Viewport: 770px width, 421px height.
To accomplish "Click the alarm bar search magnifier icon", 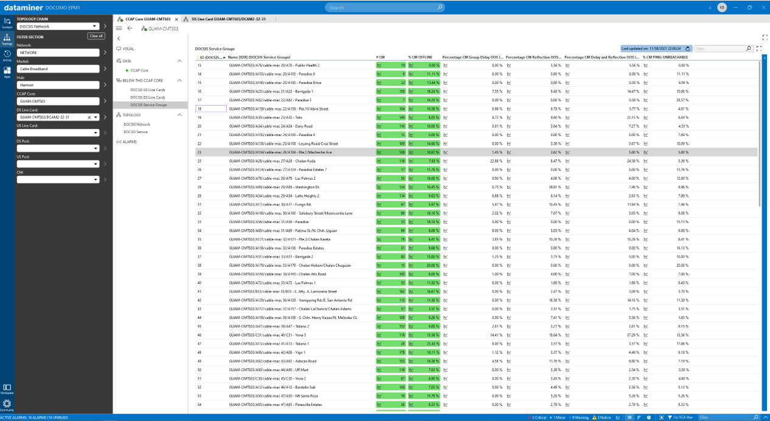I will [x=755, y=417].
